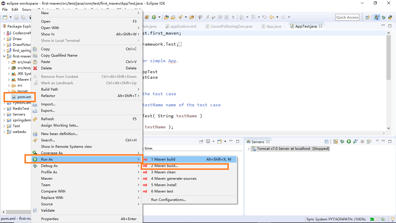Open the Open Console dropdown arrow

pos(225,141)
